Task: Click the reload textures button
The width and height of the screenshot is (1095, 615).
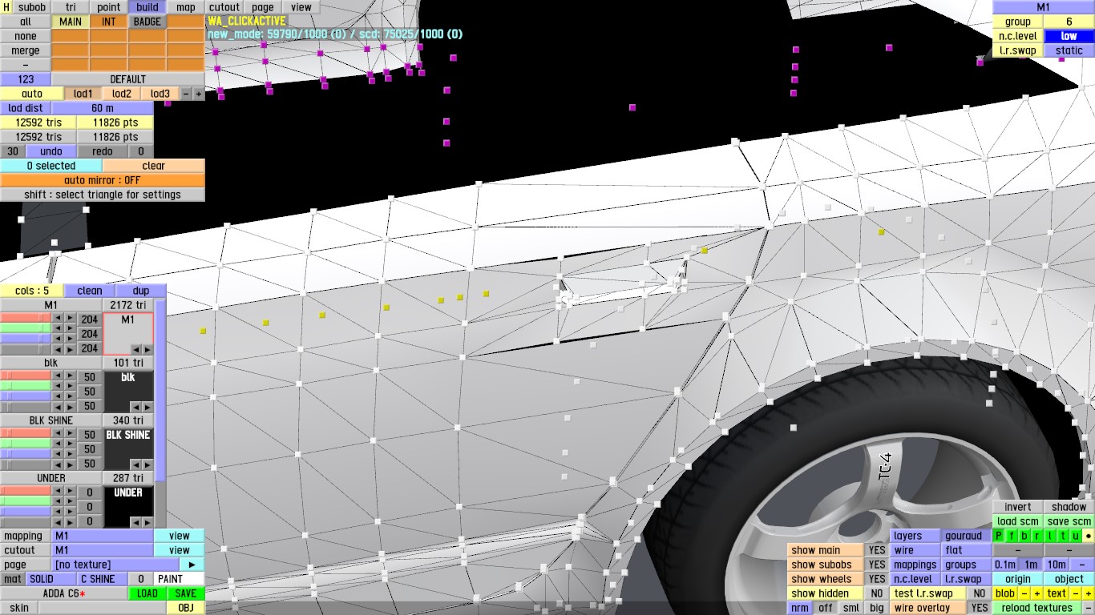Action: (1037, 608)
